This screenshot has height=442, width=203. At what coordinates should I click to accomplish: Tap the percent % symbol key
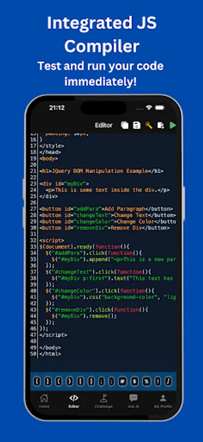tap(147, 382)
